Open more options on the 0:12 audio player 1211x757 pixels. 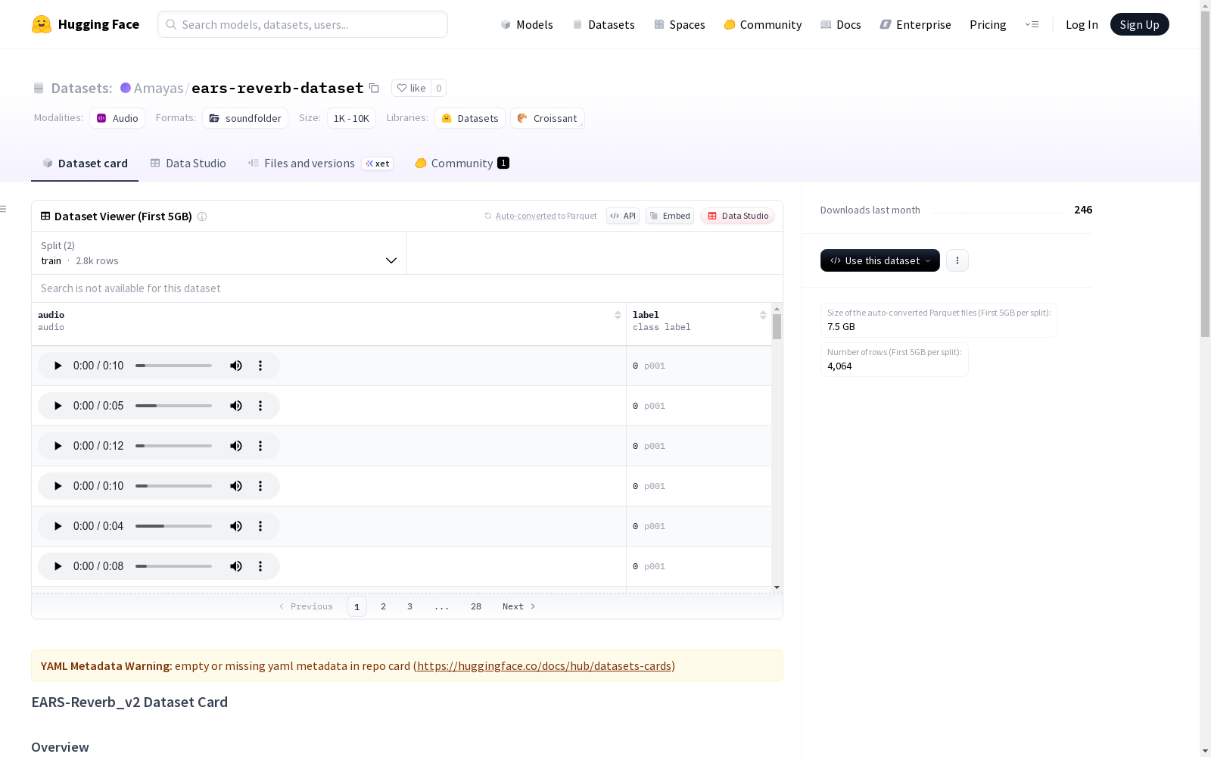click(x=260, y=446)
